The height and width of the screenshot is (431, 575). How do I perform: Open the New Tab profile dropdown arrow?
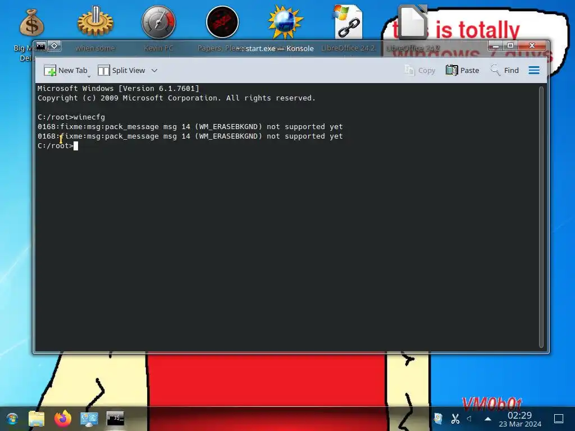pos(89,76)
